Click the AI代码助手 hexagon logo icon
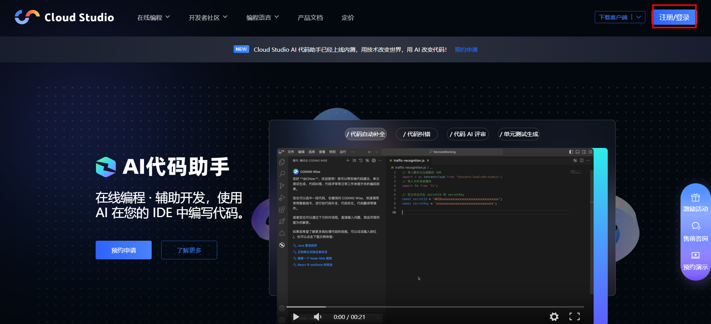 pos(106,167)
